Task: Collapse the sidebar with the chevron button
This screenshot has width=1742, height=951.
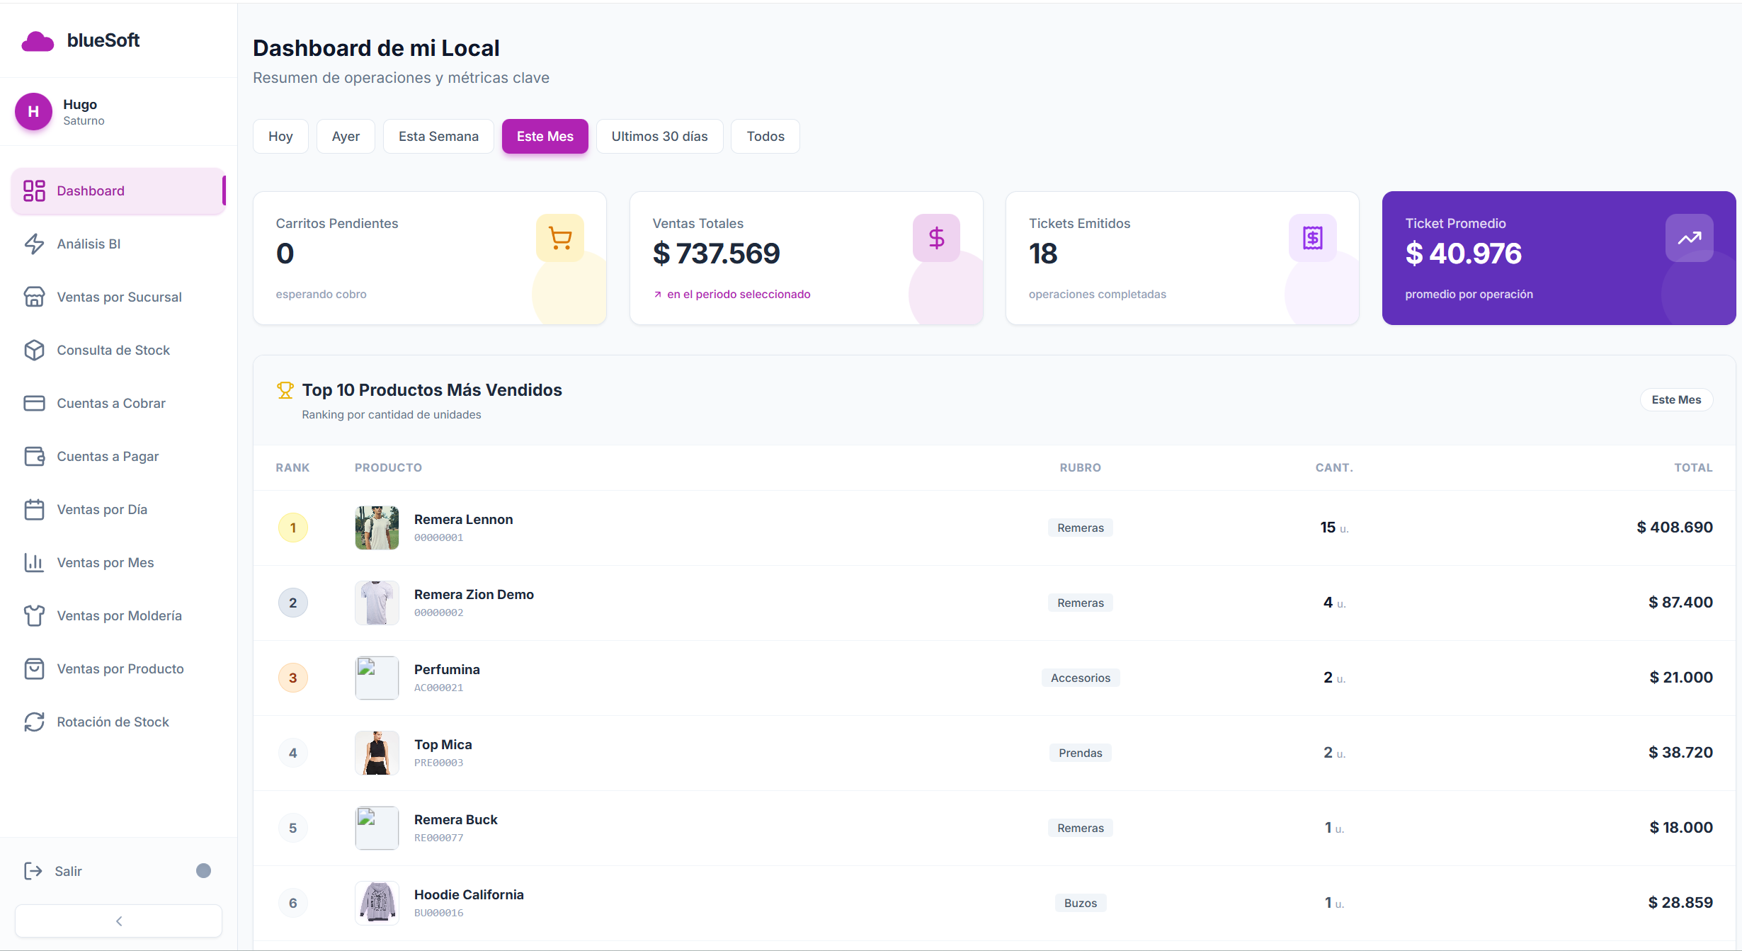Action: (x=118, y=921)
